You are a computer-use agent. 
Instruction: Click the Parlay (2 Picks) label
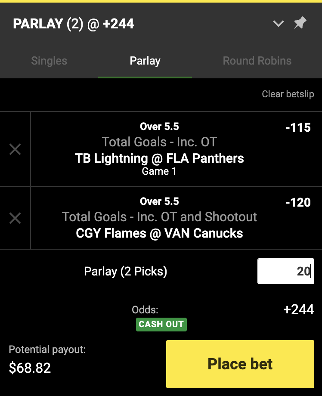(x=126, y=271)
